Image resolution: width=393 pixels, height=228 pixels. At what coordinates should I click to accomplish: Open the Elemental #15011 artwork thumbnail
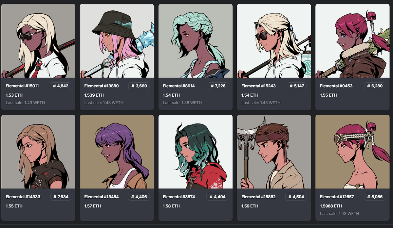[38, 41]
